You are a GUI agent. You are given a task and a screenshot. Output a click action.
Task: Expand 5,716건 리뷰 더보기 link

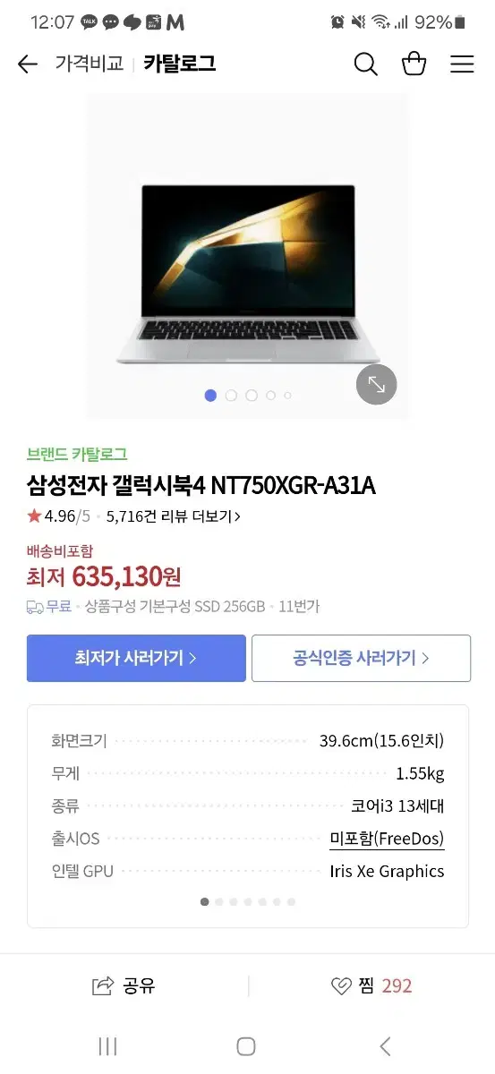(173, 516)
